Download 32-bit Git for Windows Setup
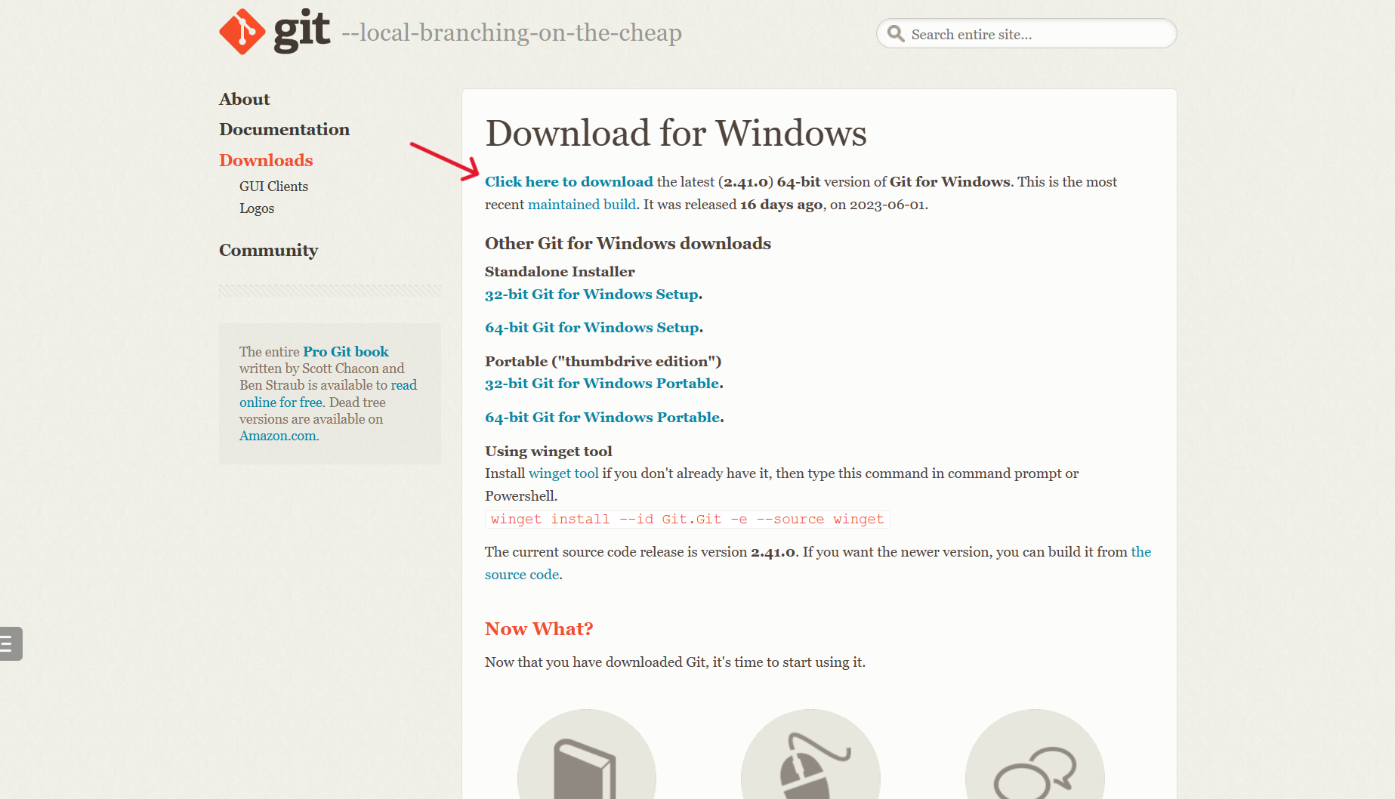1395x799 pixels. pyautogui.click(x=591, y=295)
